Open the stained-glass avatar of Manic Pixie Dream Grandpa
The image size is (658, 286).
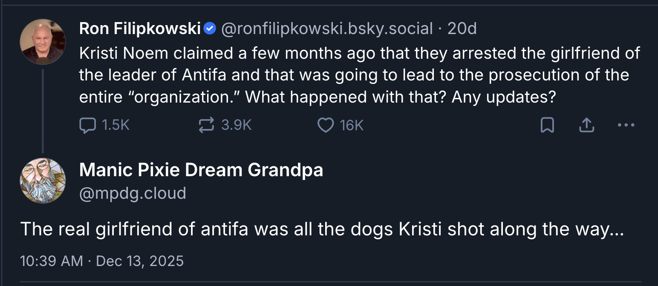43,180
